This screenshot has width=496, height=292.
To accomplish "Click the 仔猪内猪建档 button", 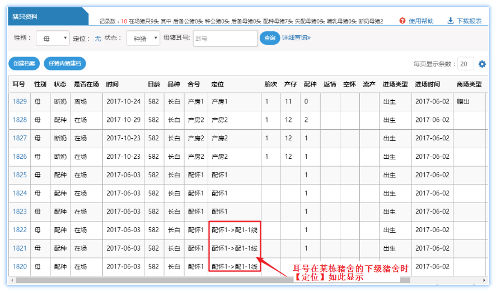I will (65, 64).
